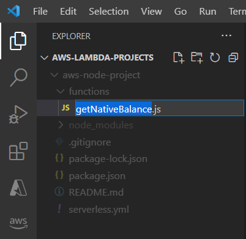246x239 pixels.
Task: Open Explorer more actions ellipsis
Action: (x=226, y=35)
